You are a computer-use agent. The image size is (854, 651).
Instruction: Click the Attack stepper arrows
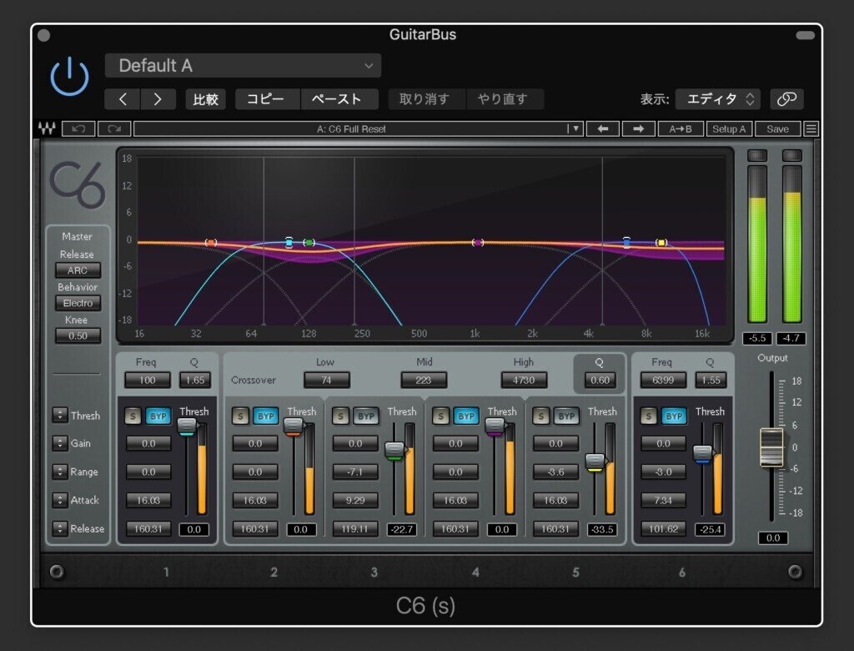click(x=60, y=499)
